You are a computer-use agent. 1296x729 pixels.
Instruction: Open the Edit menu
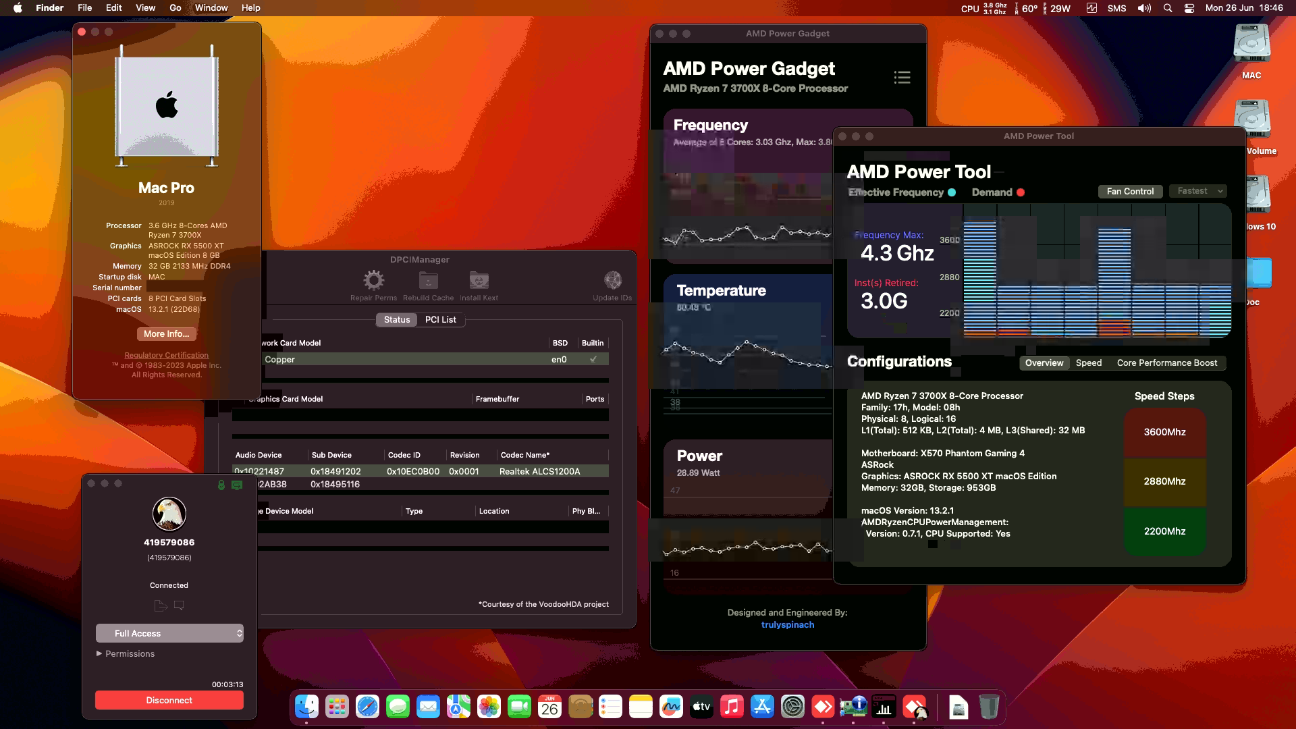pos(114,8)
